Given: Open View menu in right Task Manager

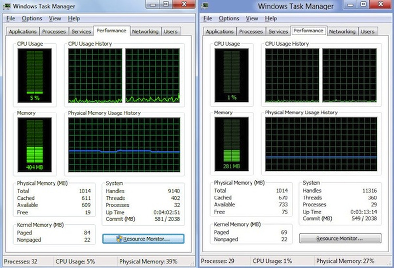Looking at the screenshot, I should 252,18.
